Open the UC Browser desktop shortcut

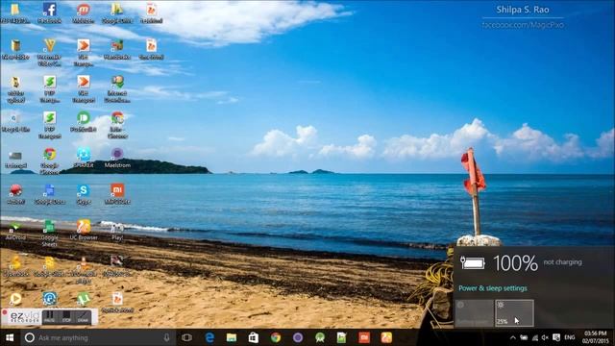[x=84, y=231]
